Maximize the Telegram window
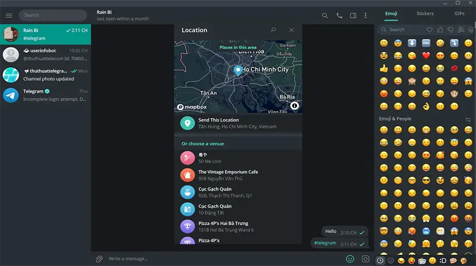The width and height of the screenshot is (476, 266). coord(457,3)
